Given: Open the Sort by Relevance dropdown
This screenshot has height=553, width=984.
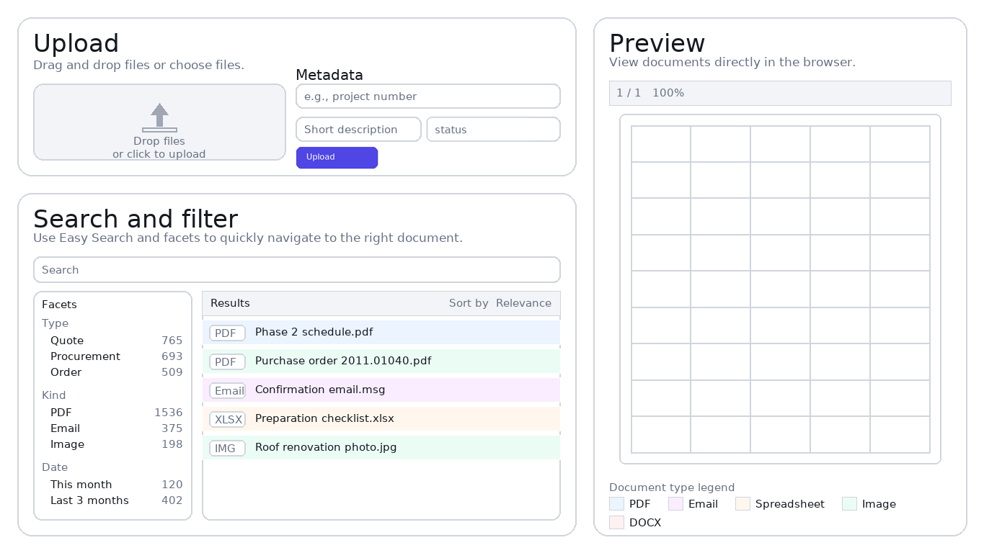Looking at the screenshot, I should pos(523,303).
